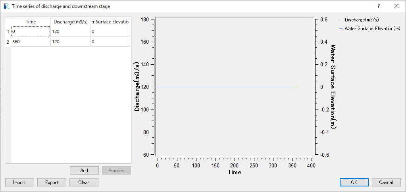Viewport: 406px width, 192px height.
Task: Click the Time cell containing 0
Action: point(31,31)
